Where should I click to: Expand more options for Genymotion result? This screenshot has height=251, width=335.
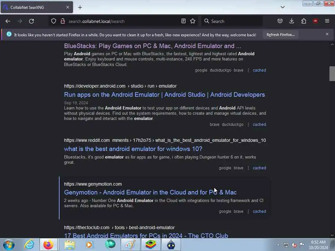click(248, 211)
